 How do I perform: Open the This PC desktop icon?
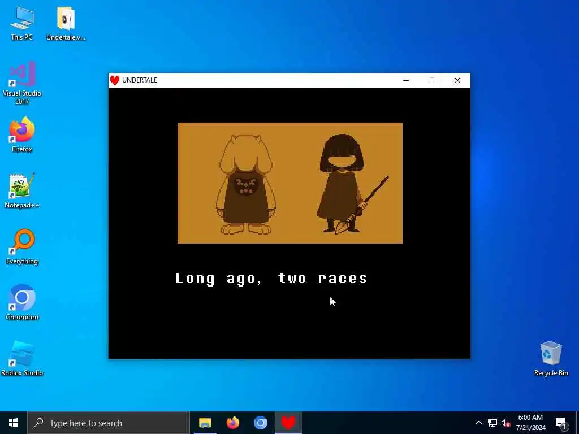click(22, 23)
